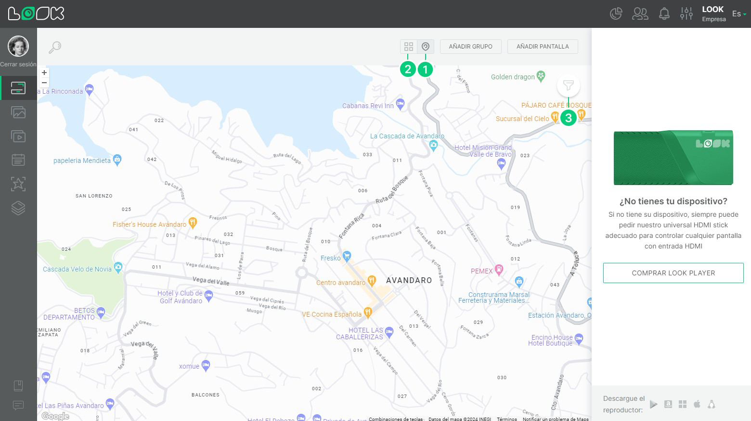This screenshot has height=421, width=751.
Task: Click Combinaciones de teclas on map
Action: pyautogui.click(x=396, y=419)
